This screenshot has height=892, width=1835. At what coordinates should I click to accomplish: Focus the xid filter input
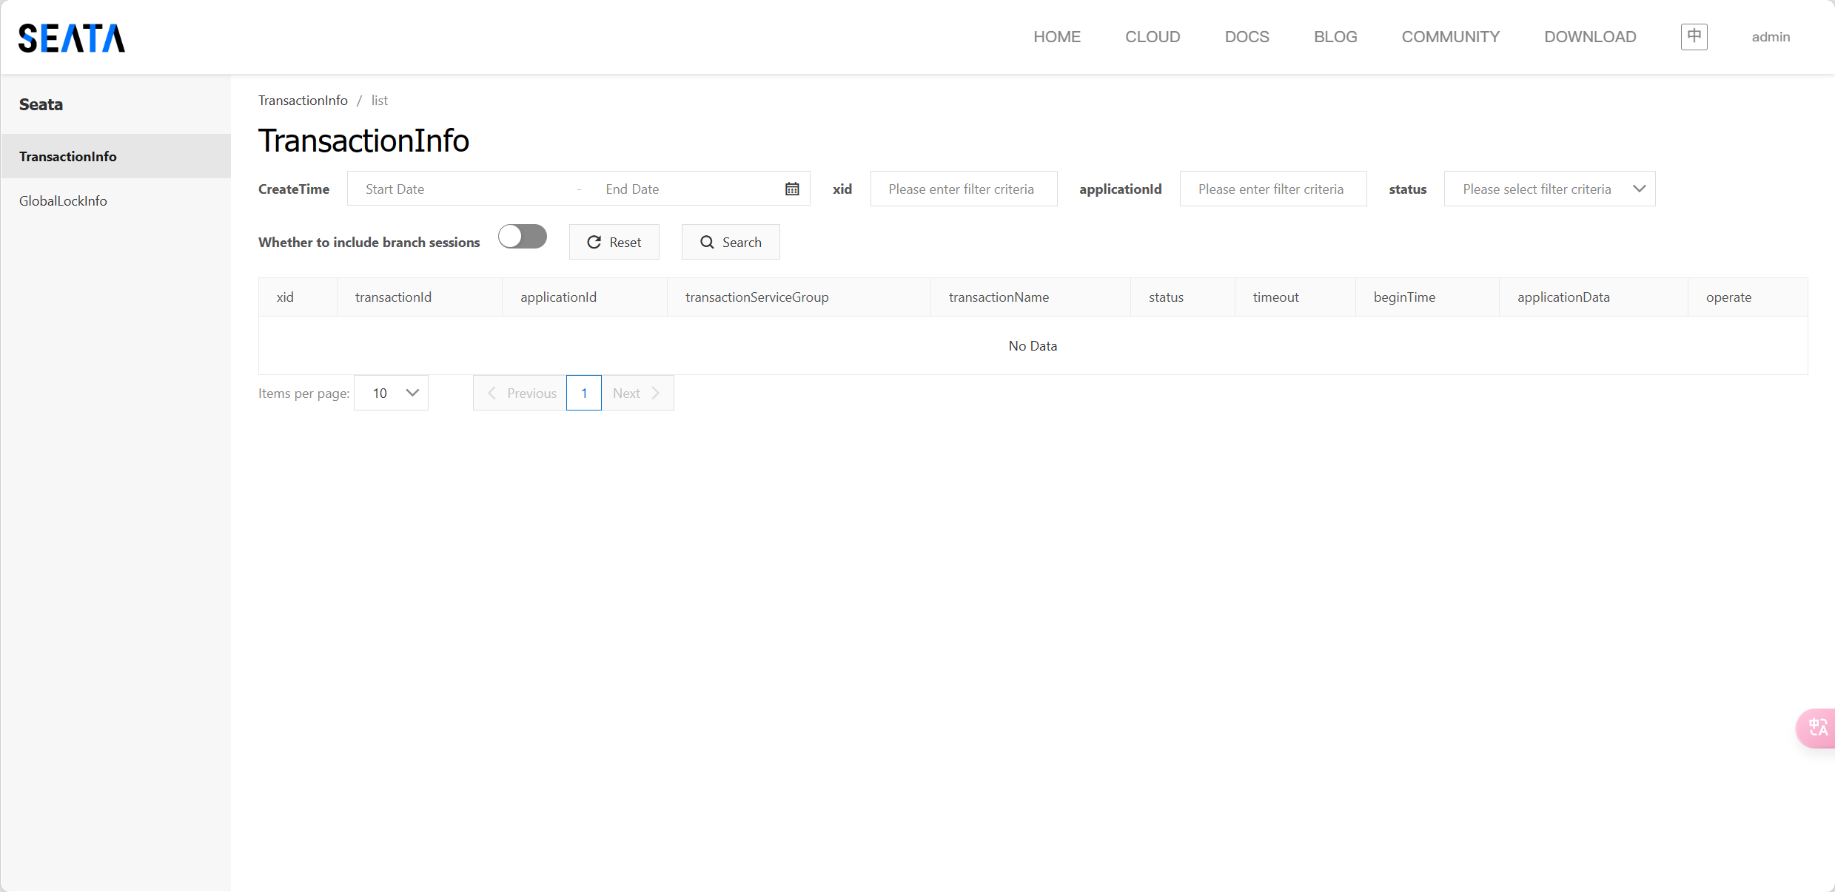pos(963,189)
